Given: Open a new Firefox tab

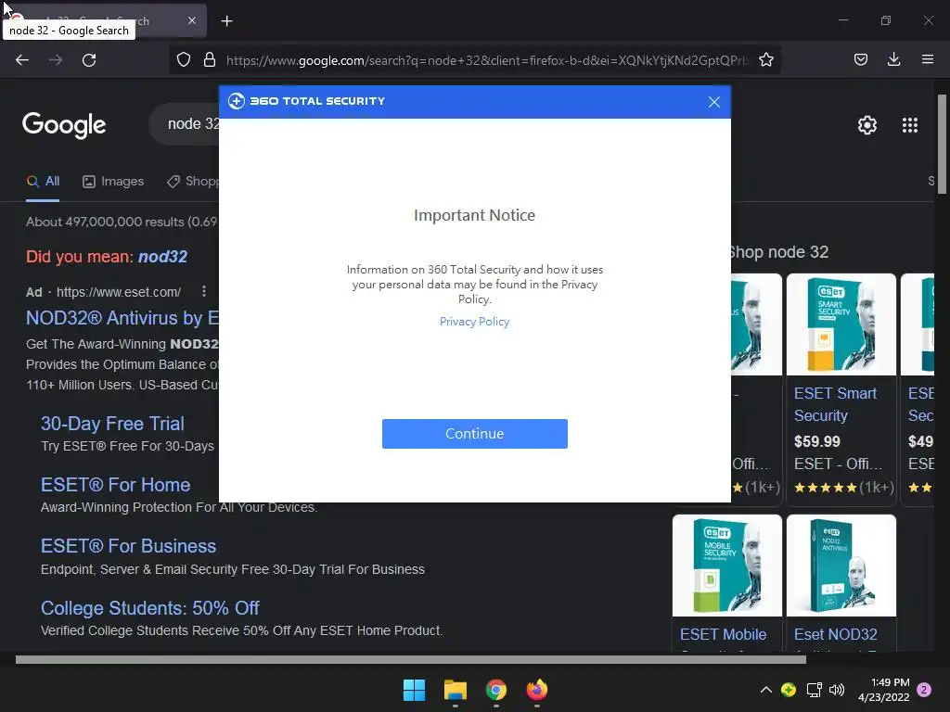Looking at the screenshot, I should (x=226, y=21).
